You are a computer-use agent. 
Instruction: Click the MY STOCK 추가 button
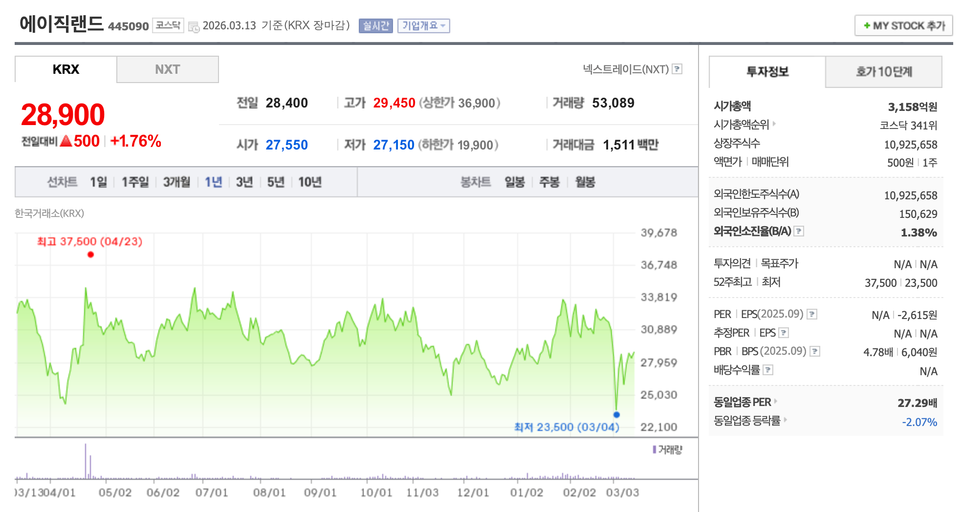(x=904, y=25)
